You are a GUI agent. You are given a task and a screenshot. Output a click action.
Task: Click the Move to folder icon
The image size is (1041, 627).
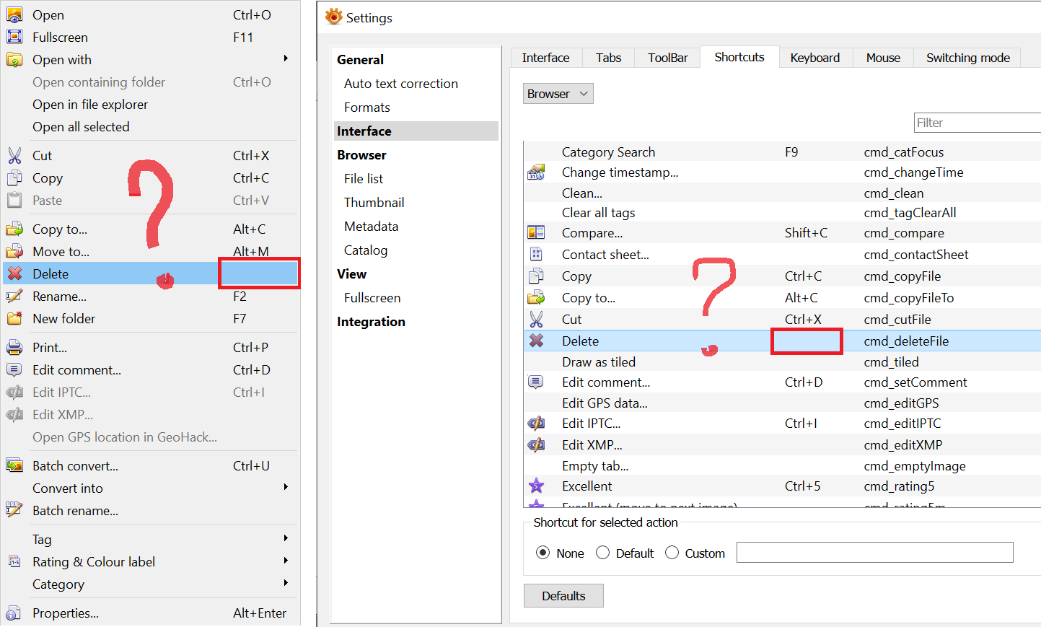point(14,251)
